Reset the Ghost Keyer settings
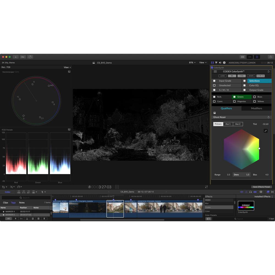Image resolution: width=275 pixels, height=275 pixels. [268, 117]
